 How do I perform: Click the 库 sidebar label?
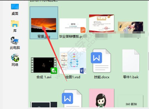[x=15, y=31]
